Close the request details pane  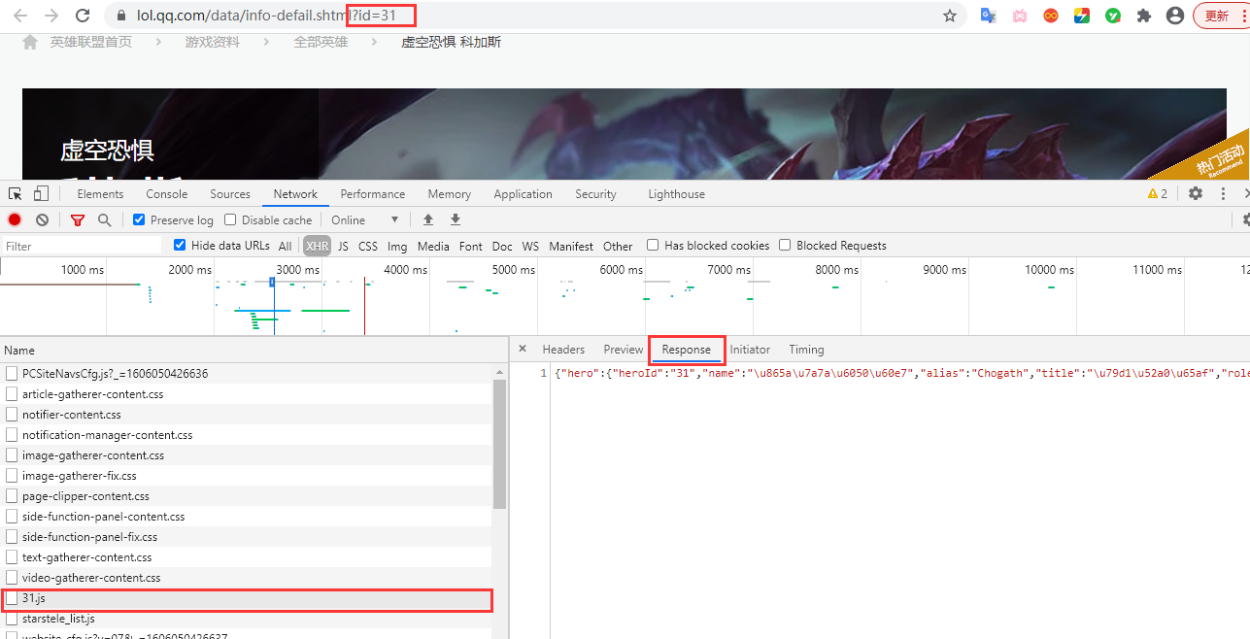coord(522,350)
